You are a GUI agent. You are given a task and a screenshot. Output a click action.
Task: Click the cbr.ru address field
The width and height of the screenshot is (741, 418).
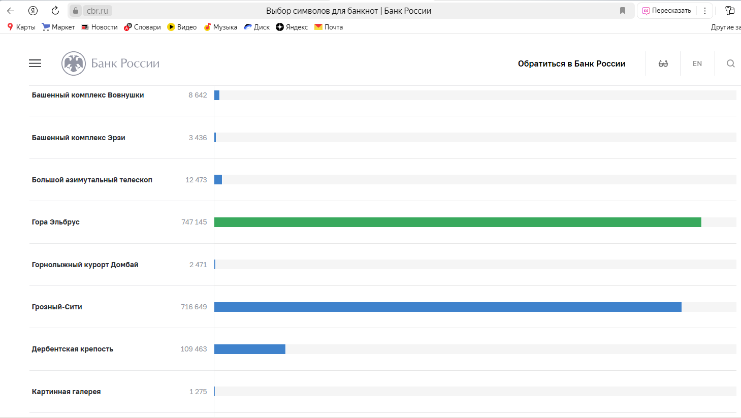point(97,11)
